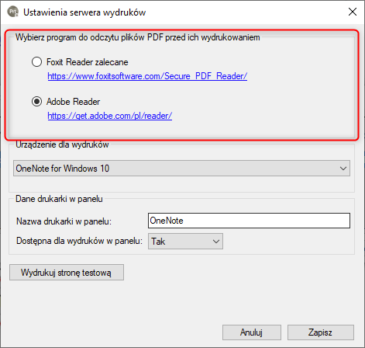Click the Urządzenie dla wydruków group header
This screenshot has width=365, height=348.
tap(62, 144)
